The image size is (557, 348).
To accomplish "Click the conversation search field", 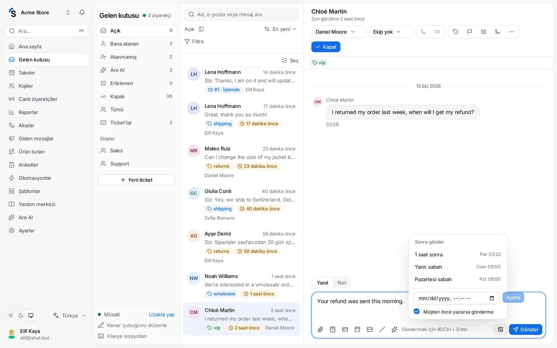I will click(241, 15).
